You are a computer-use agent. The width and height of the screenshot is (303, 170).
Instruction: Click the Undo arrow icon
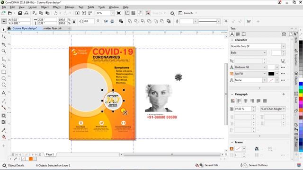pos(56,13)
